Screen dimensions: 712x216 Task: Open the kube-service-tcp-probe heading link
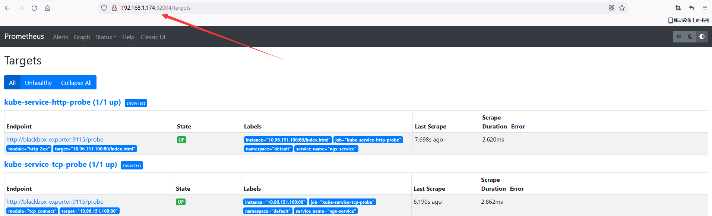click(x=61, y=164)
